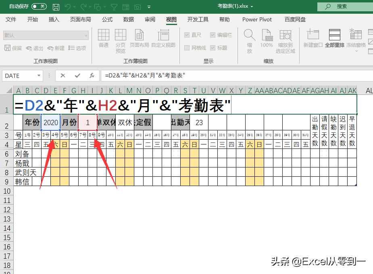Switch to the 公式 Formulas tab

(x=107, y=19)
